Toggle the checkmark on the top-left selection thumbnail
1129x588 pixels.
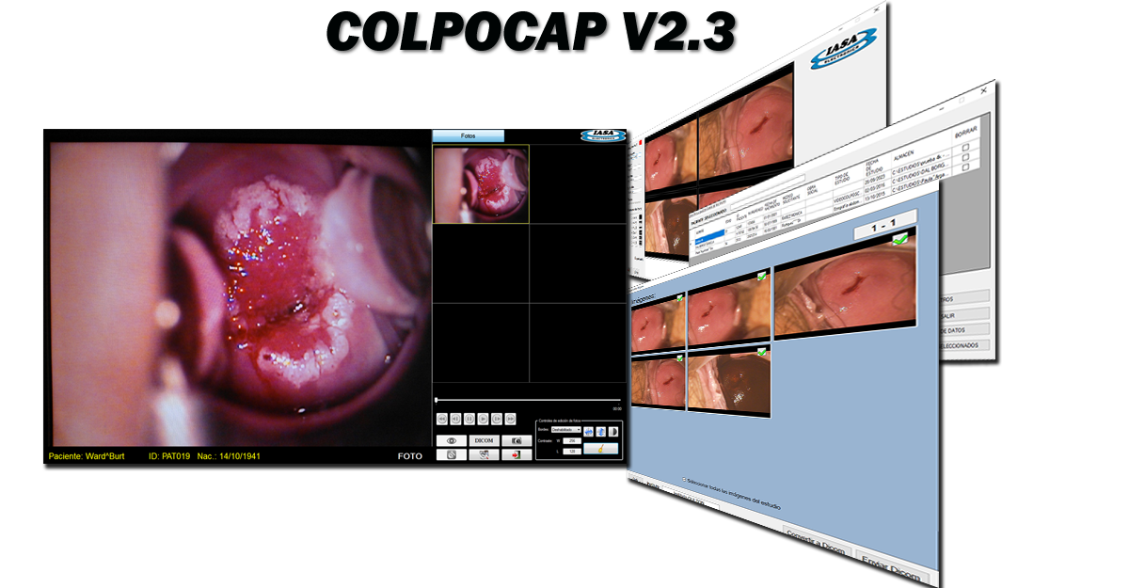[x=678, y=298]
